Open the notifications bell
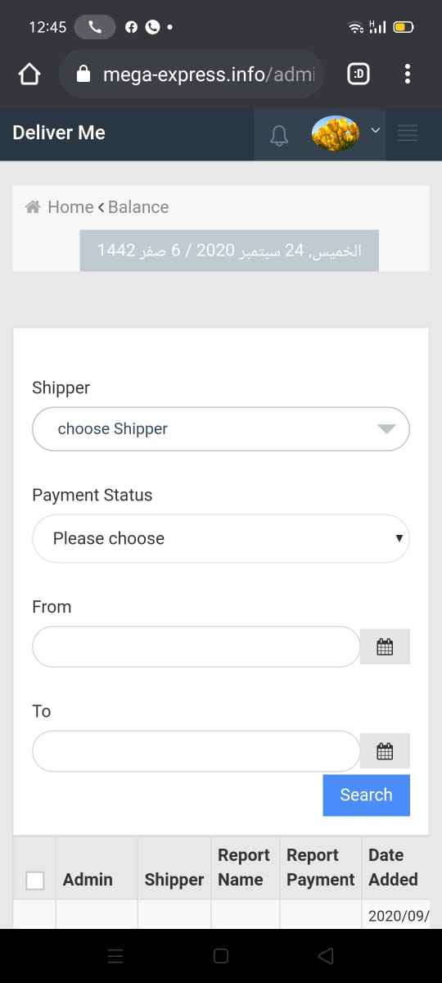 280,135
